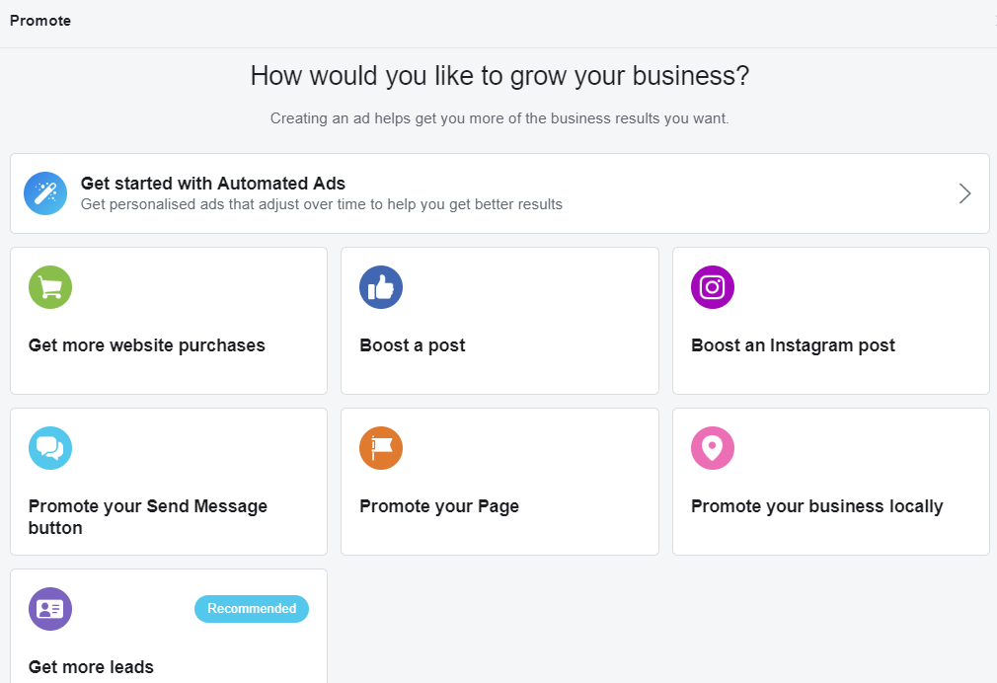997x683 pixels.
Task: Click the light blue chat bubbles icon
Action: (50, 448)
